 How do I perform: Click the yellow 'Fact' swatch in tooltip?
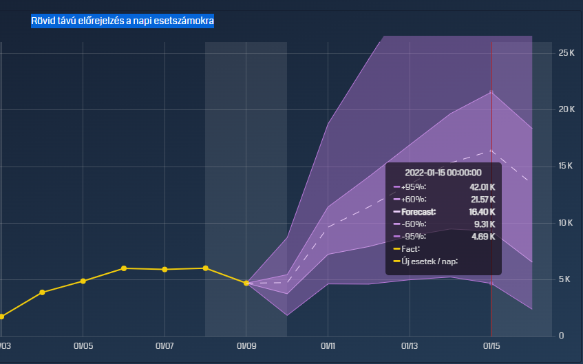[x=396, y=248]
